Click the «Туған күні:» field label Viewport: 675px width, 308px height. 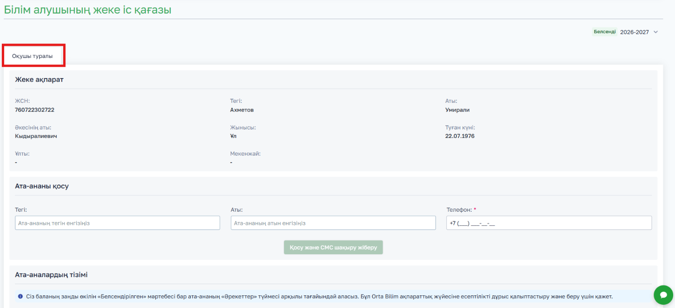[x=460, y=127]
